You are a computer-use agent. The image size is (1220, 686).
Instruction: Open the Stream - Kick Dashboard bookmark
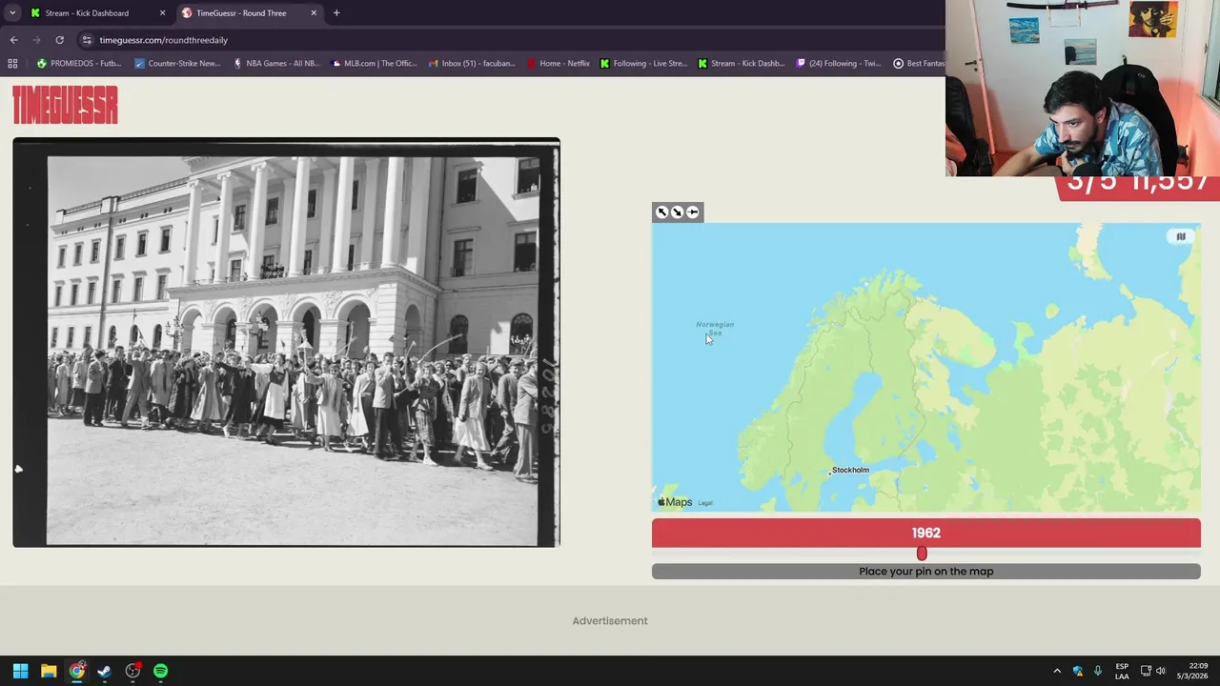pos(742,64)
